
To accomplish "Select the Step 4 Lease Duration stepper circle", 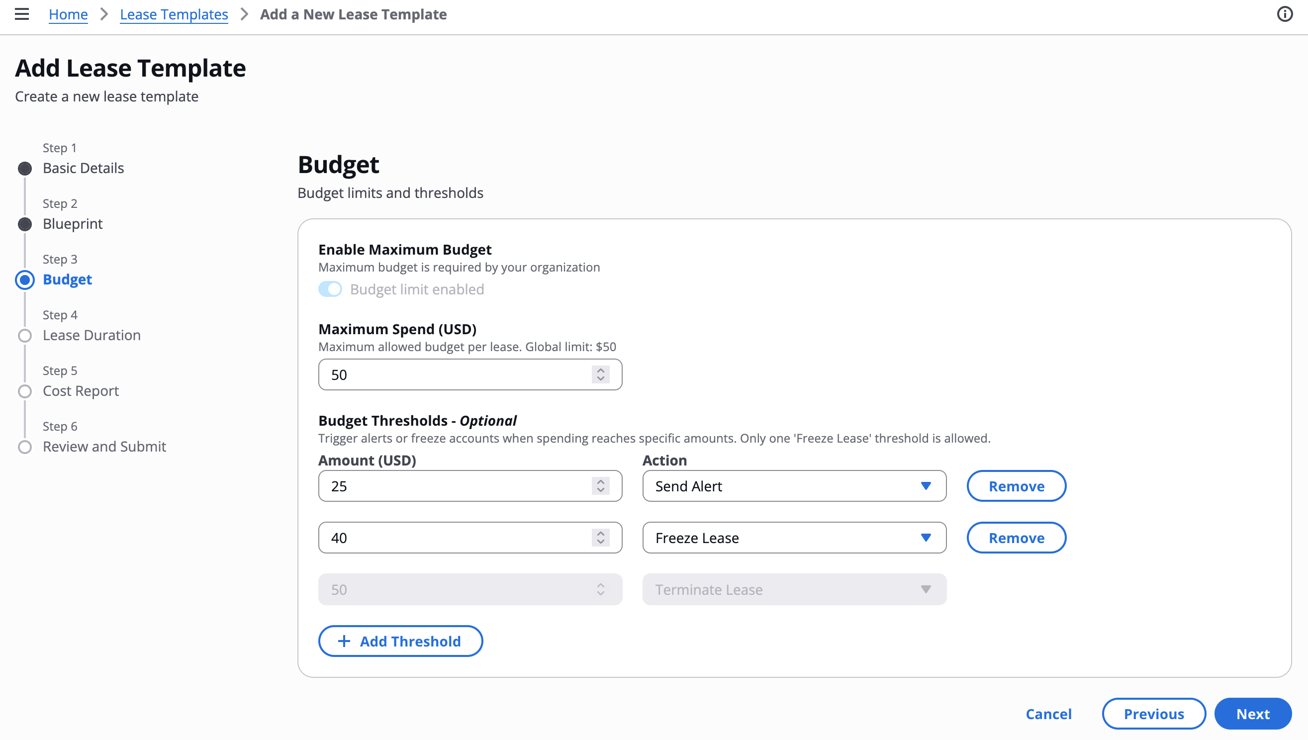I will click(x=24, y=335).
